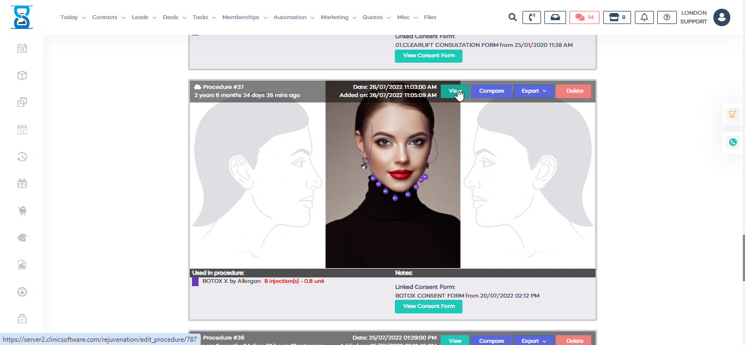Click the purple BOTOX X color swatch
Screen dimensions: 745x345
click(x=195, y=282)
